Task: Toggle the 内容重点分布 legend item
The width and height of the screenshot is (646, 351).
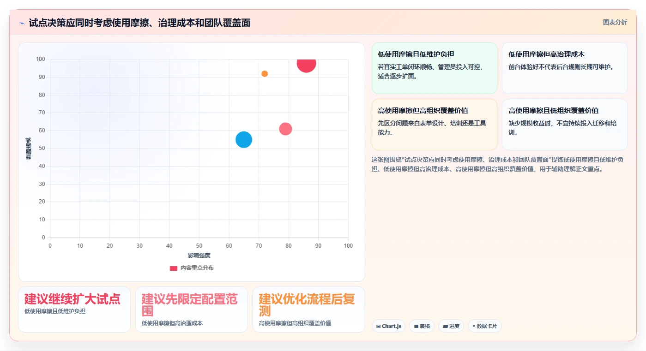Action: [192, 268]
